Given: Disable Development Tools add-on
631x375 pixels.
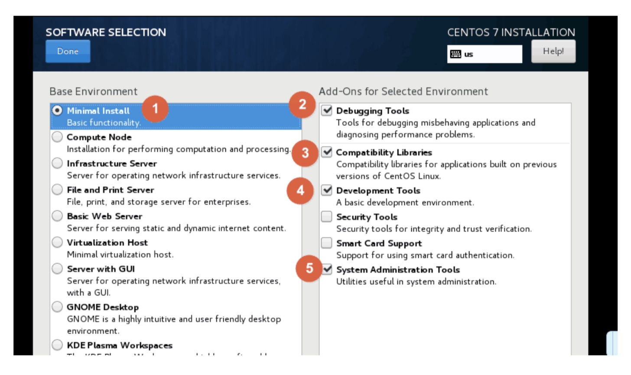Looking at the screenshot, I should click(327, 191).
